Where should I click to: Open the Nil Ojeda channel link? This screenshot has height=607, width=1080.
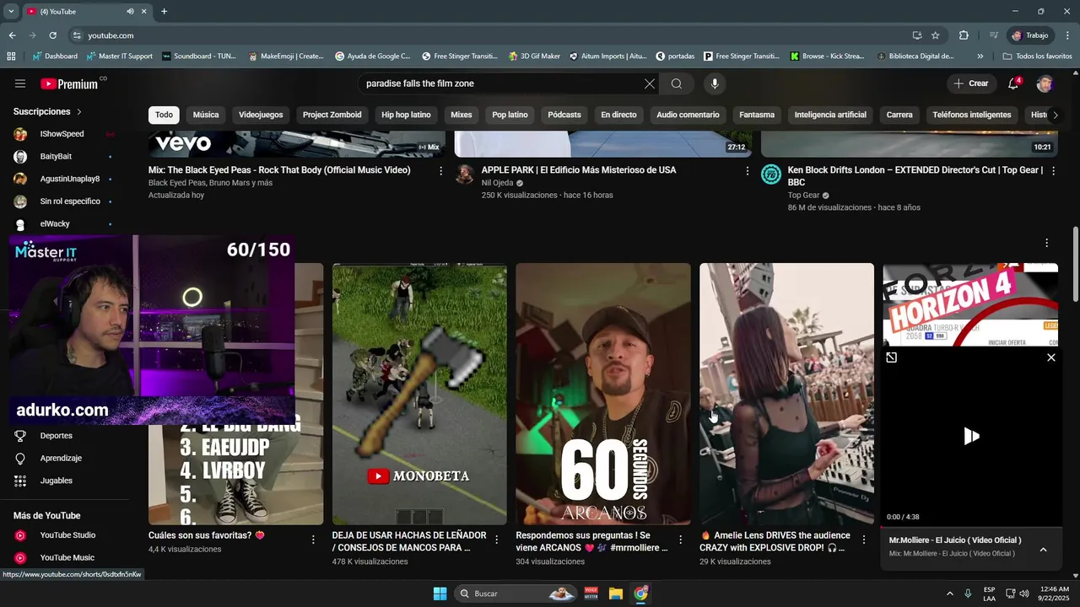coord(497,183)
